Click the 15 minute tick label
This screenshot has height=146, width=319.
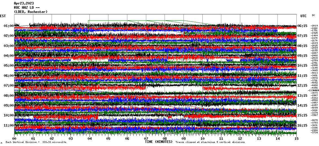tap(296, 139)
